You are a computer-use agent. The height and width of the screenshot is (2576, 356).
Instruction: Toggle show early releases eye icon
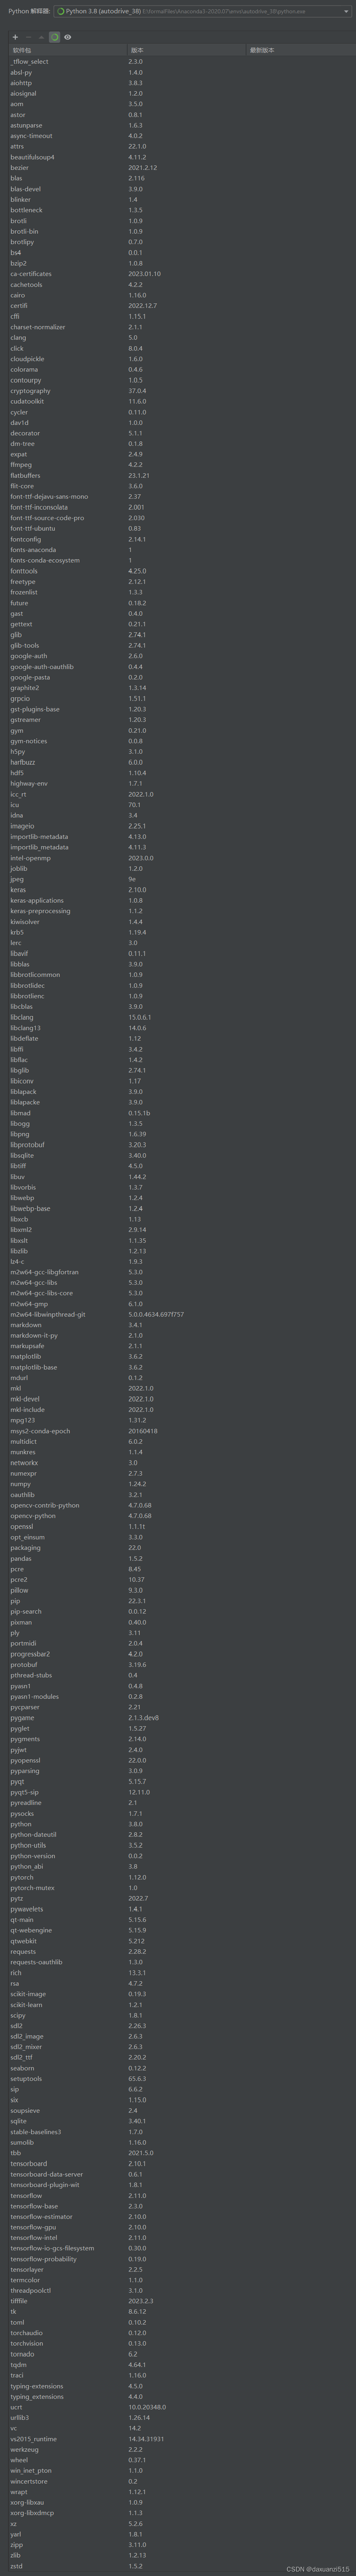[68, 37]
